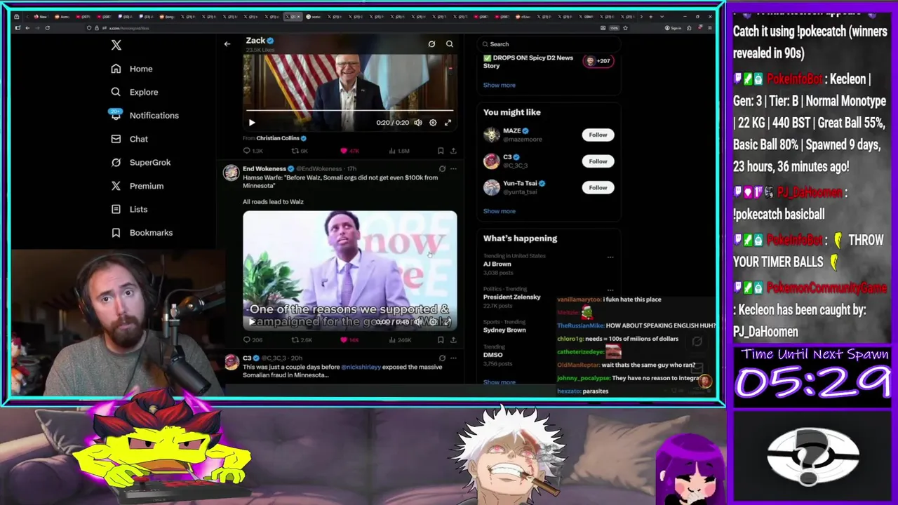The width and height of the screenshot is (898, 505).
Task: Reply to post with 206 comments
Action: pyautogui.click(x=253, y=340)
